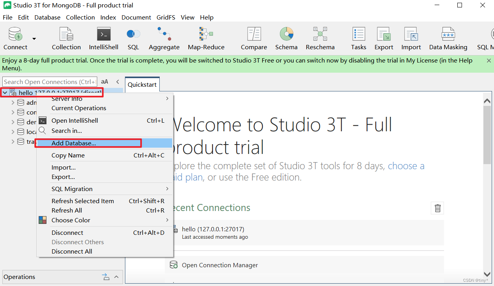Expand the Operations panel chevron
Screen dimensions: 494x286
coord(116,277)
